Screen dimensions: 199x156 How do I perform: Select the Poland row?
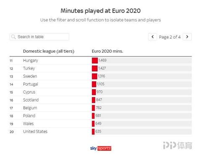tap(100, 116)
